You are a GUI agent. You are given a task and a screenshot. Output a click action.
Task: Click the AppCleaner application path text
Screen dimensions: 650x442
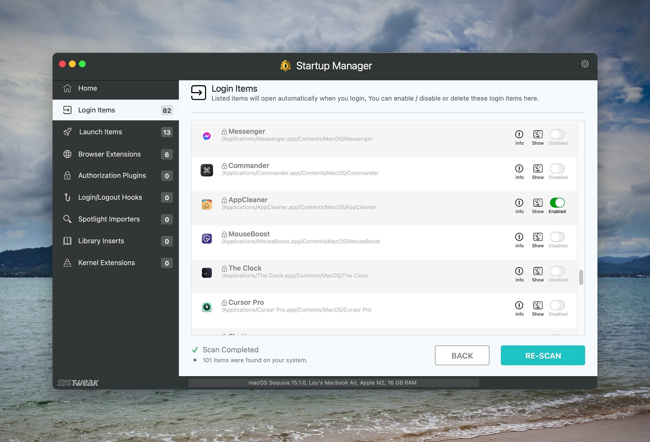pos(299,207)
